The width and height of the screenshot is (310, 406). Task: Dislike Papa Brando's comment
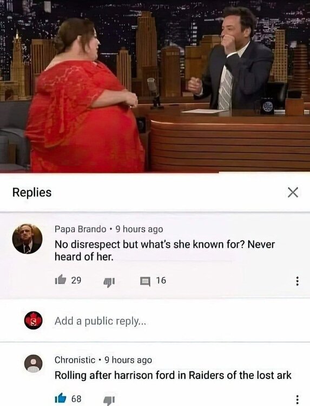(x=109, y=281)
